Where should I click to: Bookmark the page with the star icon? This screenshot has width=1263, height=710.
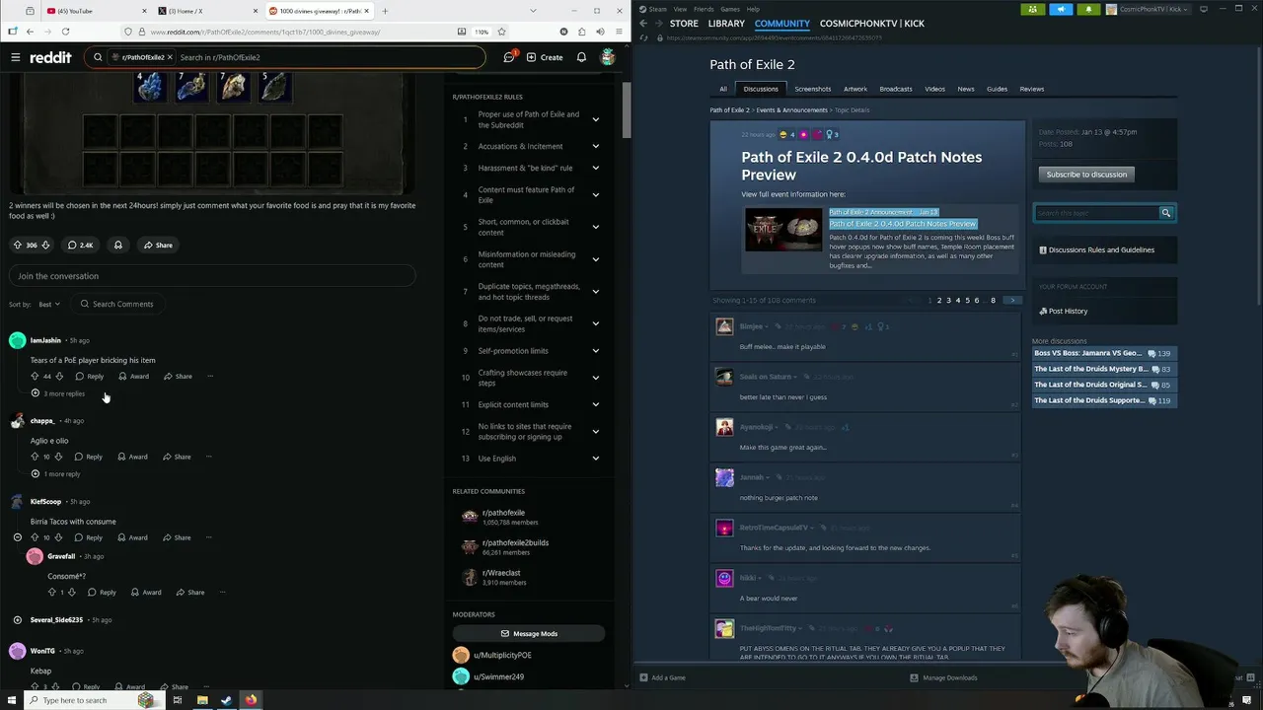pos(503,32)
